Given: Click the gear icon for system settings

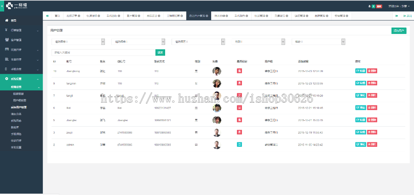Looking at the screenshot, I should [x=6, y=79].
